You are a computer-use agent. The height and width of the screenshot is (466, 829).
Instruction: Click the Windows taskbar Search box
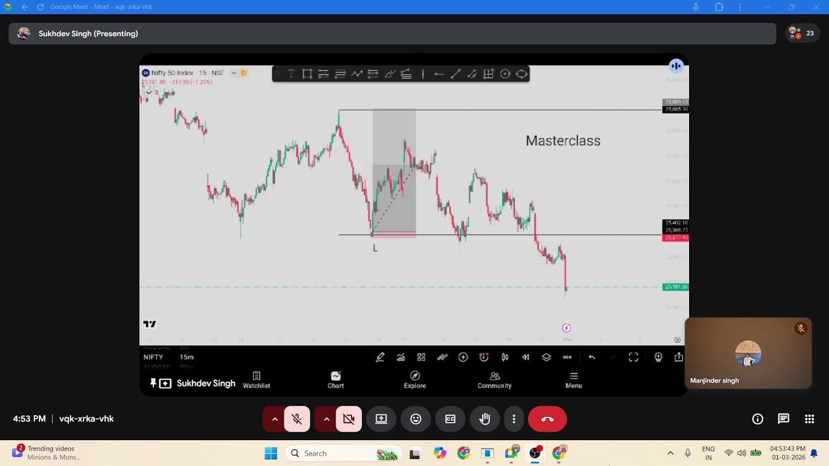tap(343, 453)
